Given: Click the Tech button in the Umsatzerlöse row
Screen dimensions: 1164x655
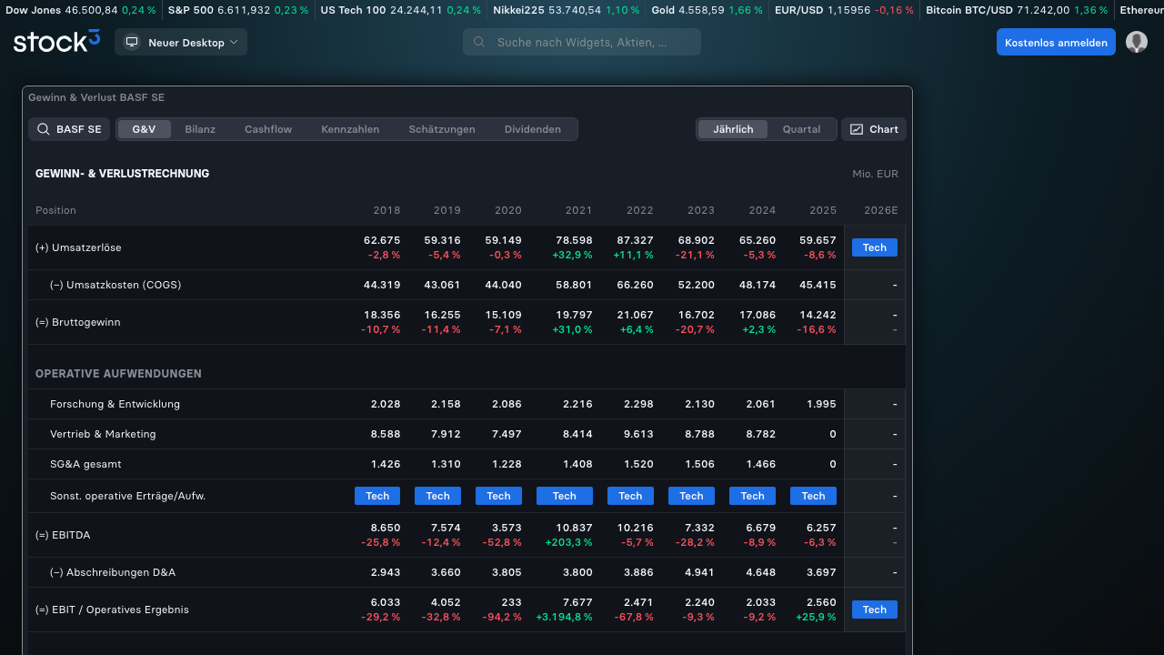Looking at the screenshot, I should click(x=875, y=247).
